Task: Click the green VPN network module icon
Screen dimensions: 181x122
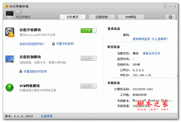Action: point(10,88)
